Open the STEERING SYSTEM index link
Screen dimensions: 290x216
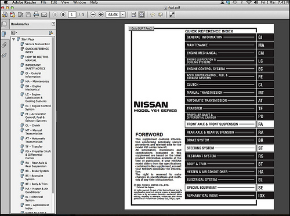coord(220,148)
